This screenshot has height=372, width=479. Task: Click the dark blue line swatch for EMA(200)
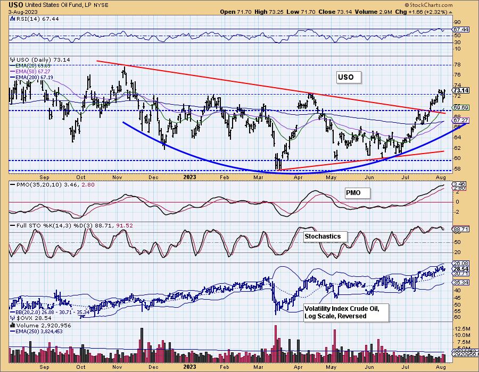pos(13,78)
